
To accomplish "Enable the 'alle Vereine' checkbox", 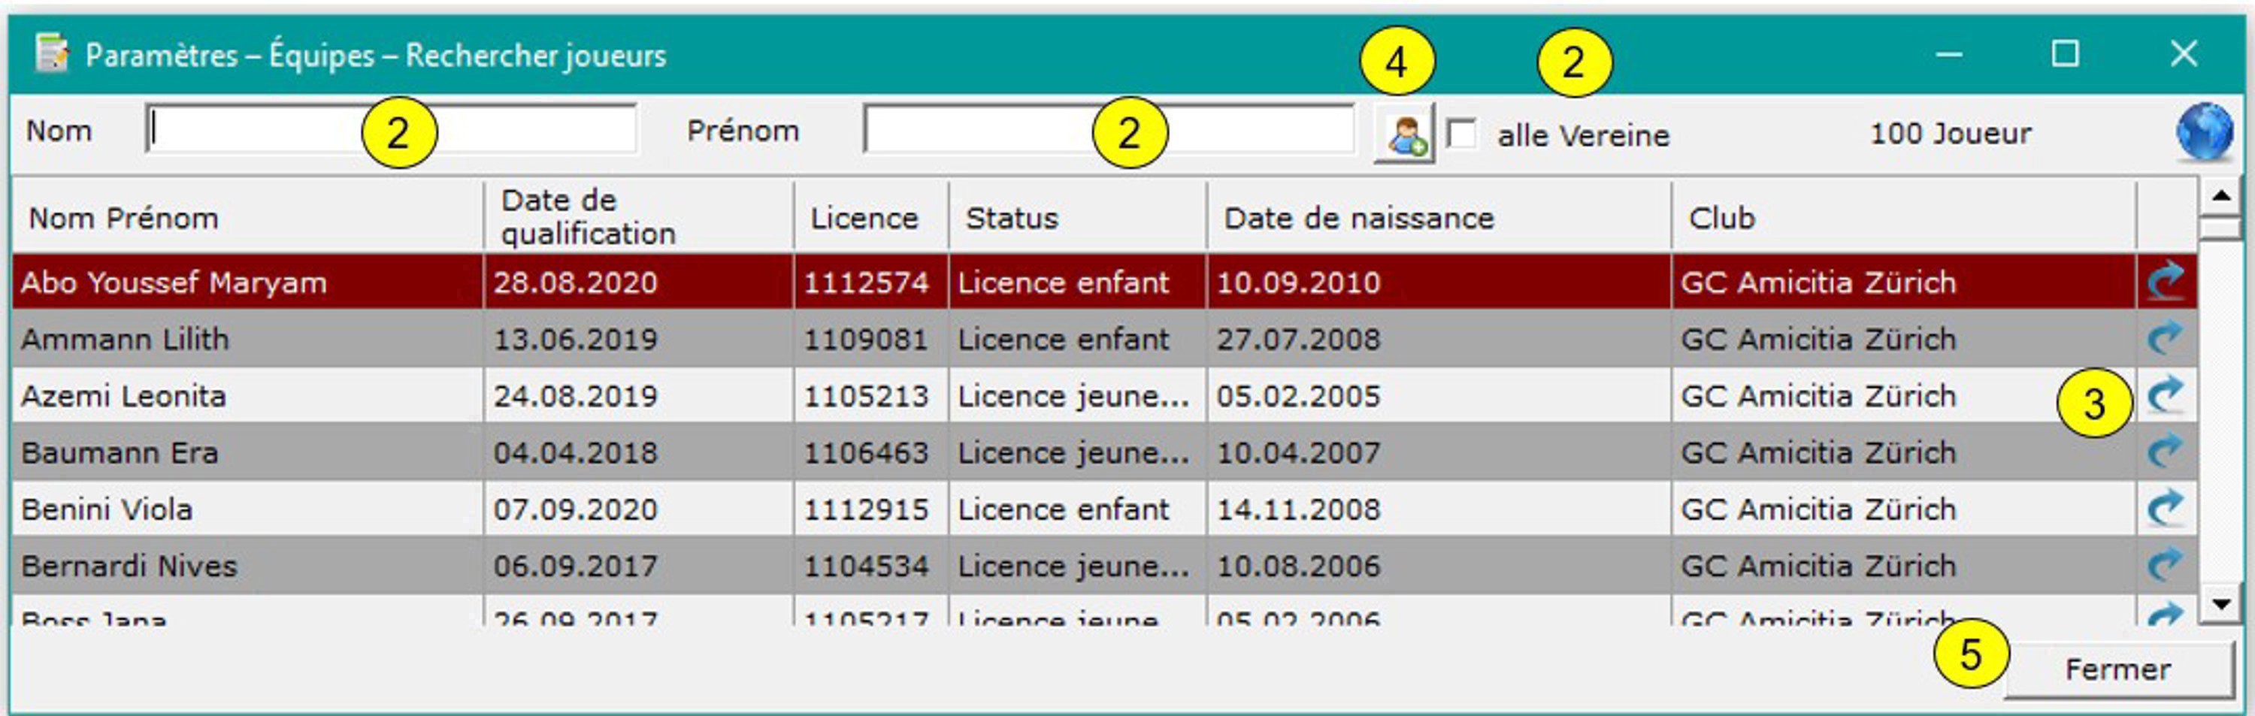I will point(1461,134).
